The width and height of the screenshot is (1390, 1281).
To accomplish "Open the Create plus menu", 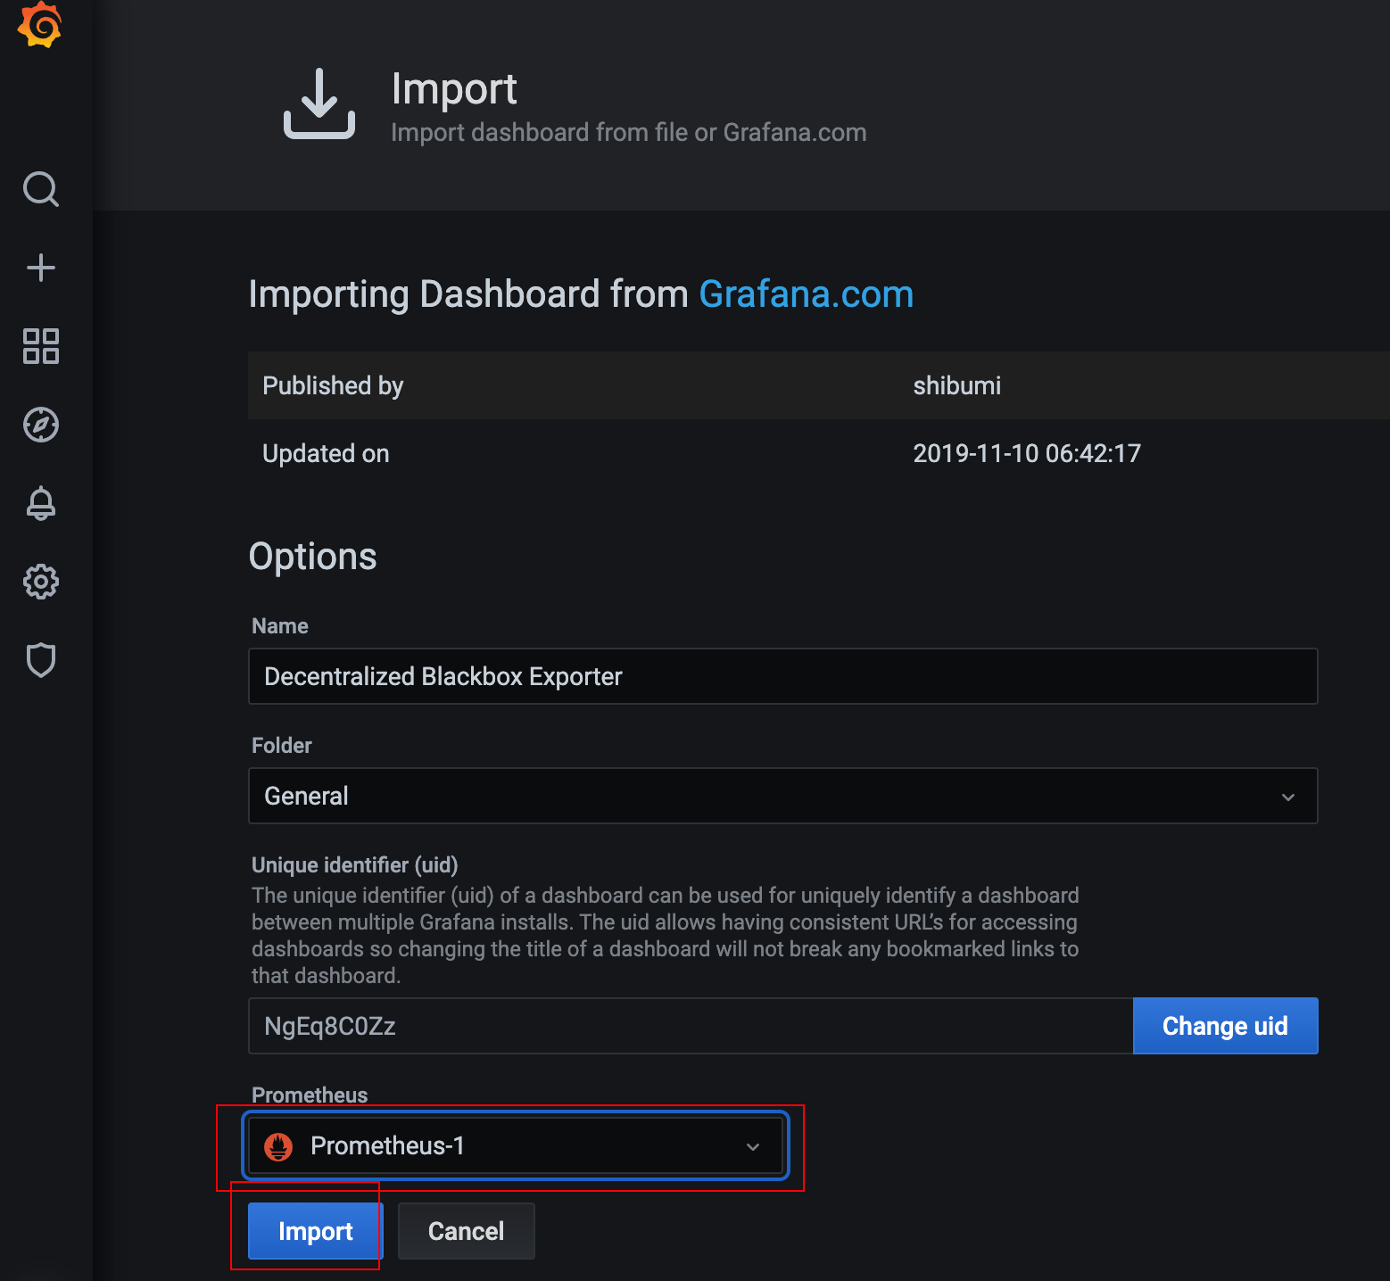I will [41, 268].
